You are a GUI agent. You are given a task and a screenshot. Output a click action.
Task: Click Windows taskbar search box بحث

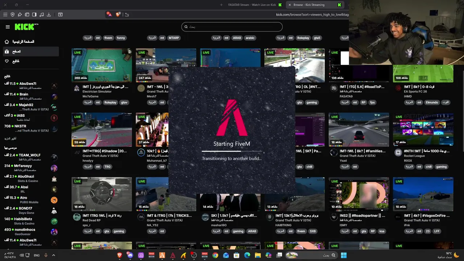[312, 255]
